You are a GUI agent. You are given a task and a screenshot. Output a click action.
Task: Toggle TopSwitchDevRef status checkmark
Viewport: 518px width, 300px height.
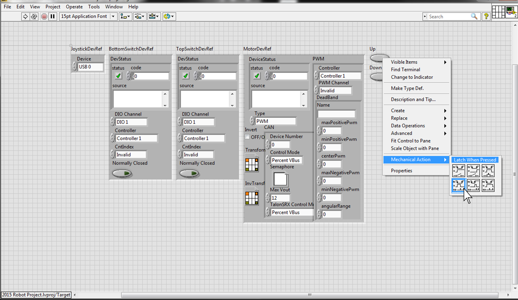tap(185, 76)
